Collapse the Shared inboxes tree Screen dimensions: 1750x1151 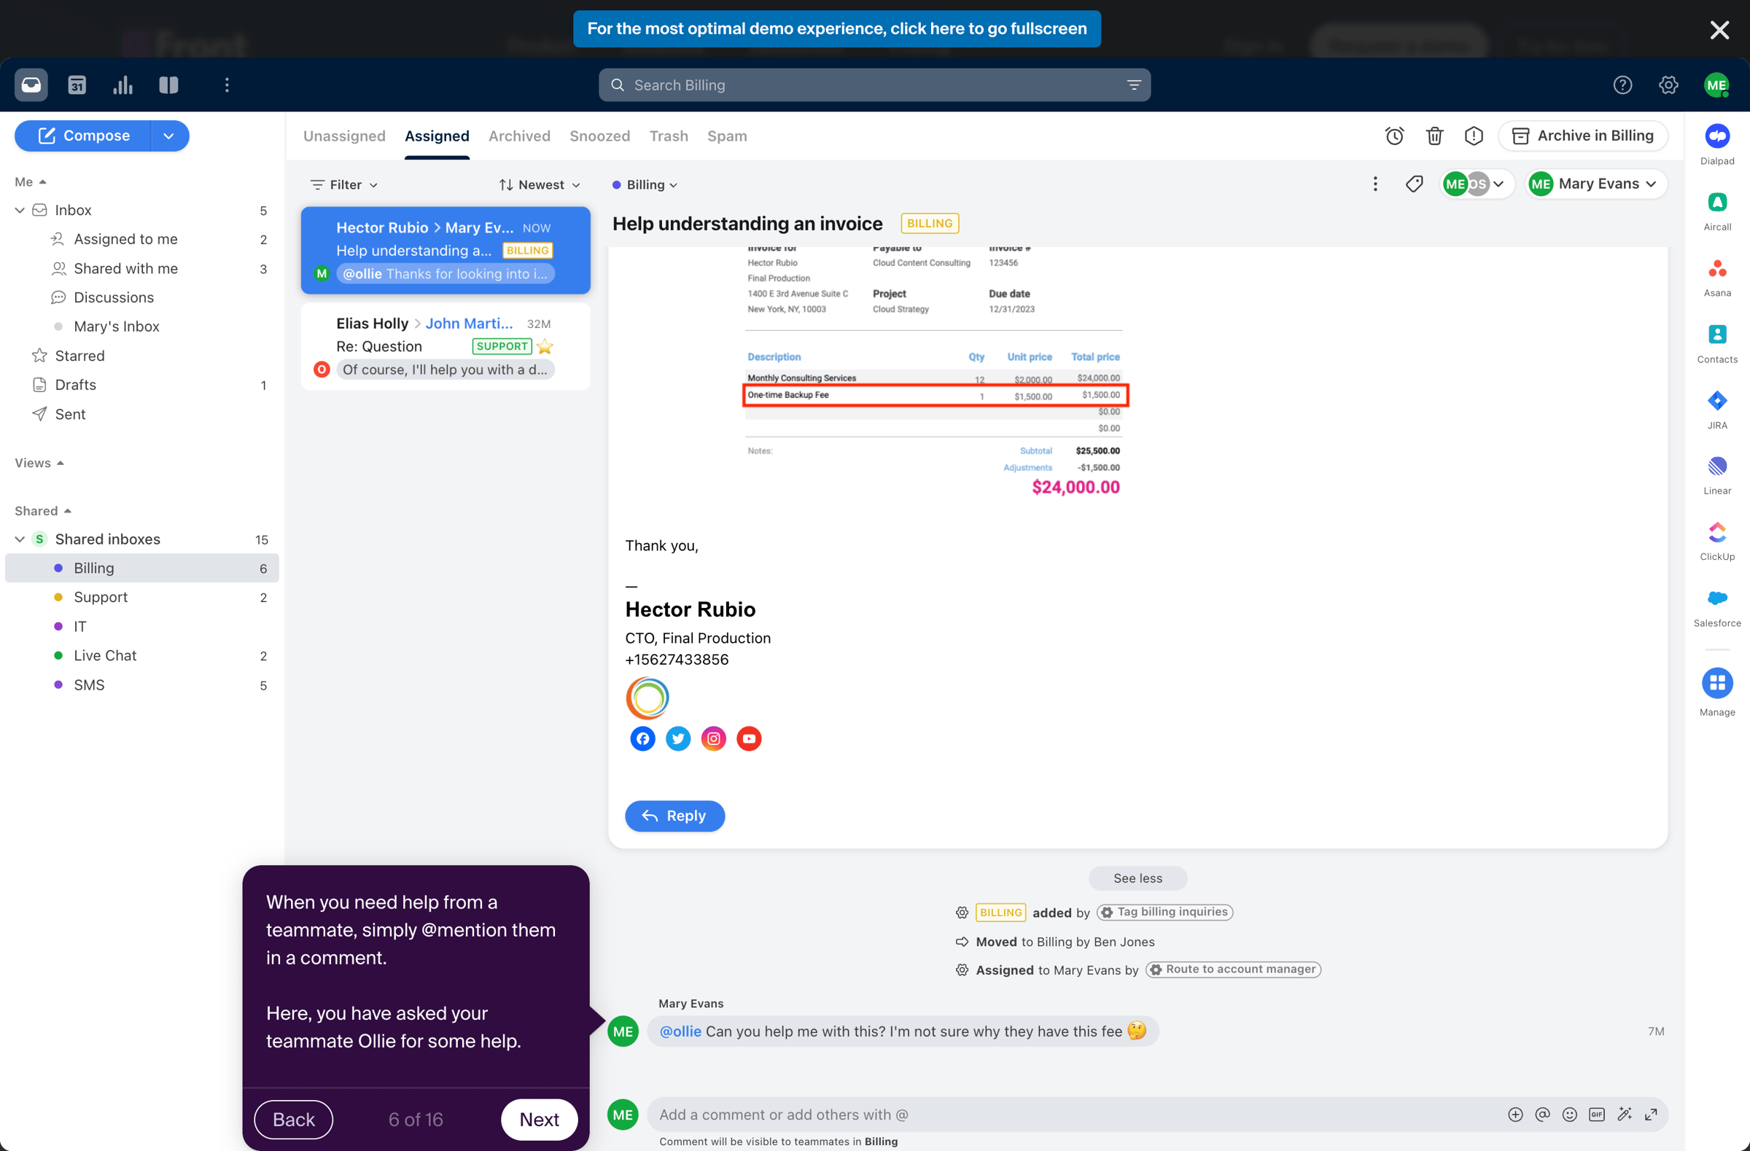(x=20, y=539)
